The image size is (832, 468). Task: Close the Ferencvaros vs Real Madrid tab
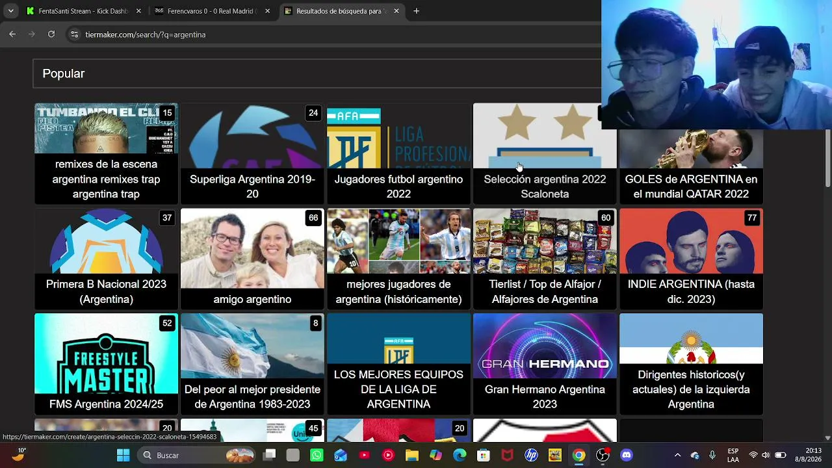(x=267, y=11)
